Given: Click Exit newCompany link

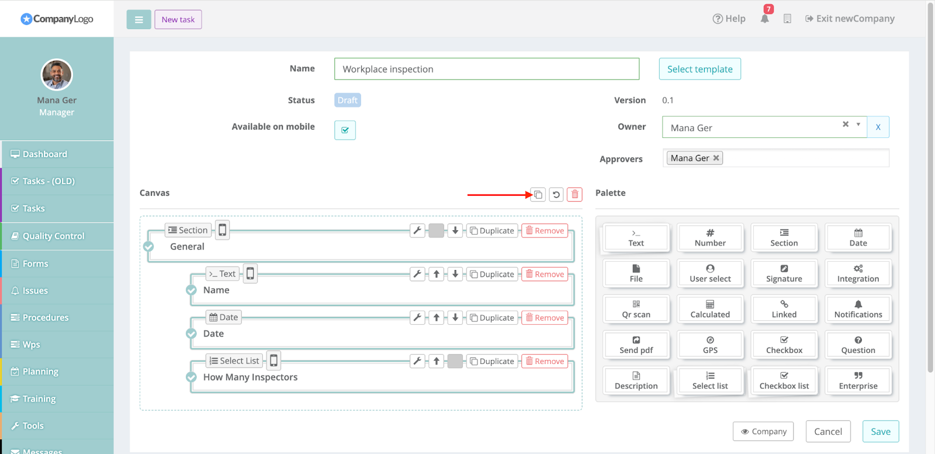Looking at the screenshot, I should pyautogui.click(x=850, y=19).
